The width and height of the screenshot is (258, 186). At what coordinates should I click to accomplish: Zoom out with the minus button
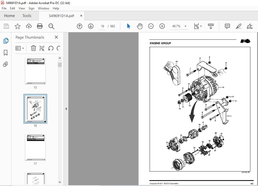(151, 26)
